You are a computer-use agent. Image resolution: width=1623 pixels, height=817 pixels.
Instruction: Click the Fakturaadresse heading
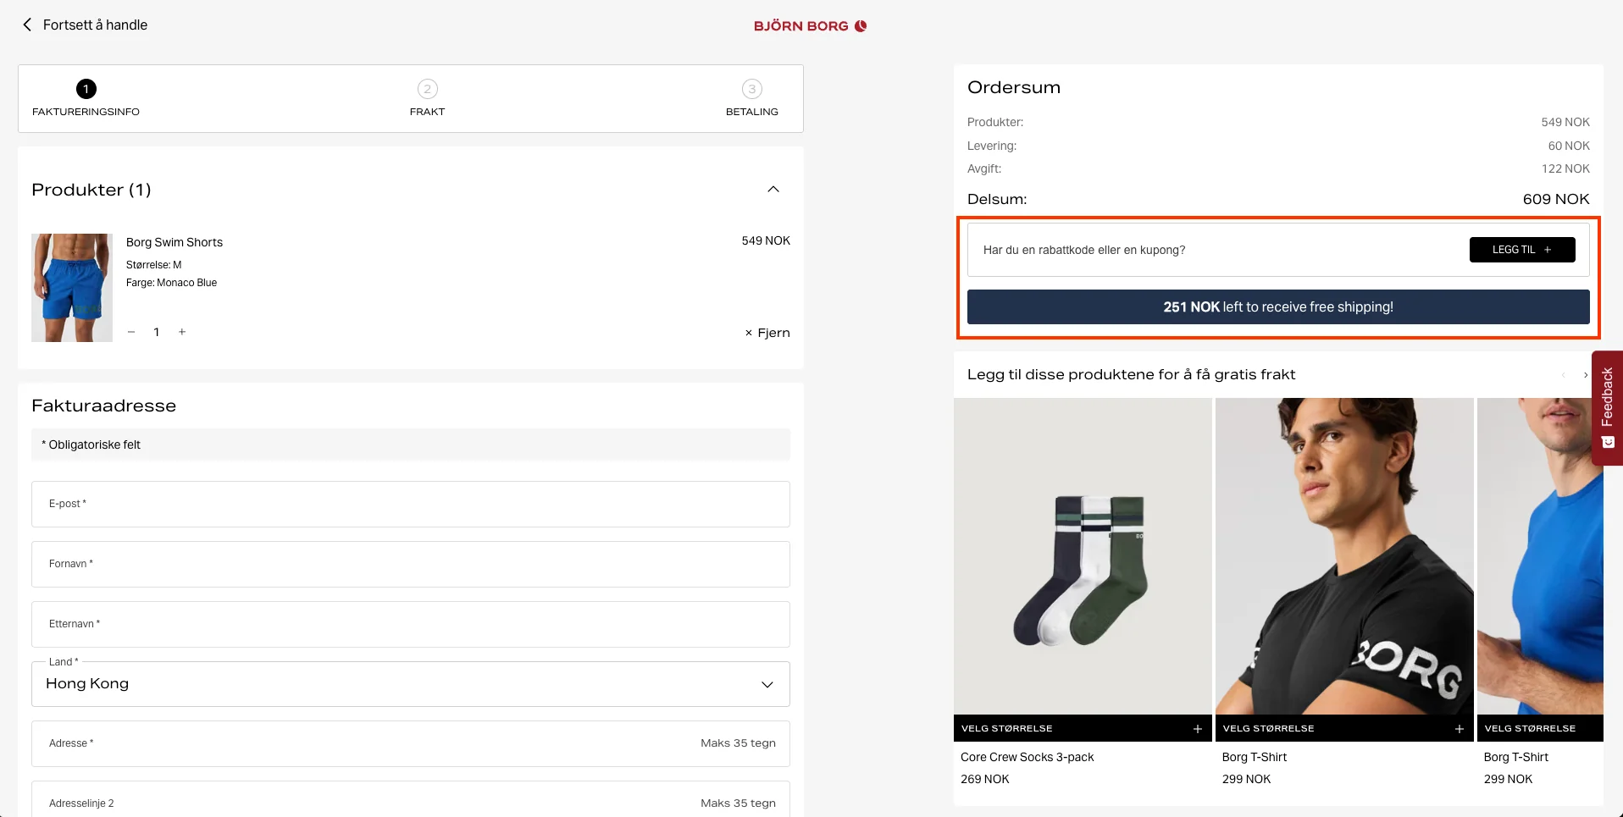(x=103, y=406)
